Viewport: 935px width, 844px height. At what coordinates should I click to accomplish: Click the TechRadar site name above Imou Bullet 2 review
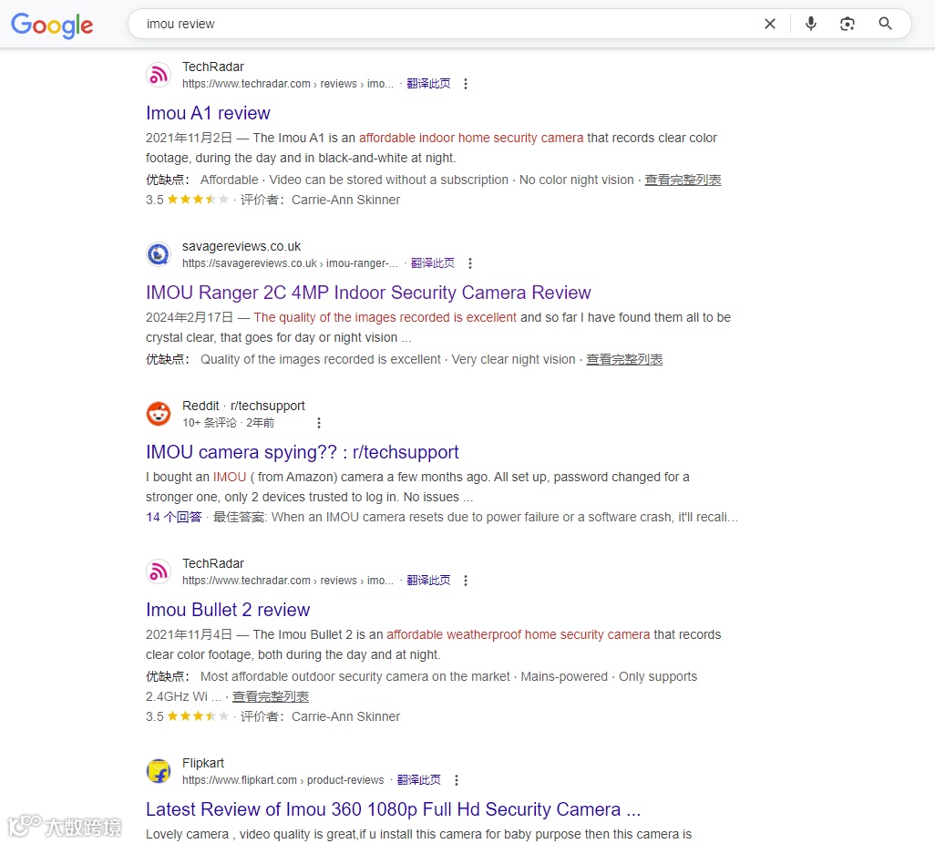pyautogui.click(x=213, y=563)
